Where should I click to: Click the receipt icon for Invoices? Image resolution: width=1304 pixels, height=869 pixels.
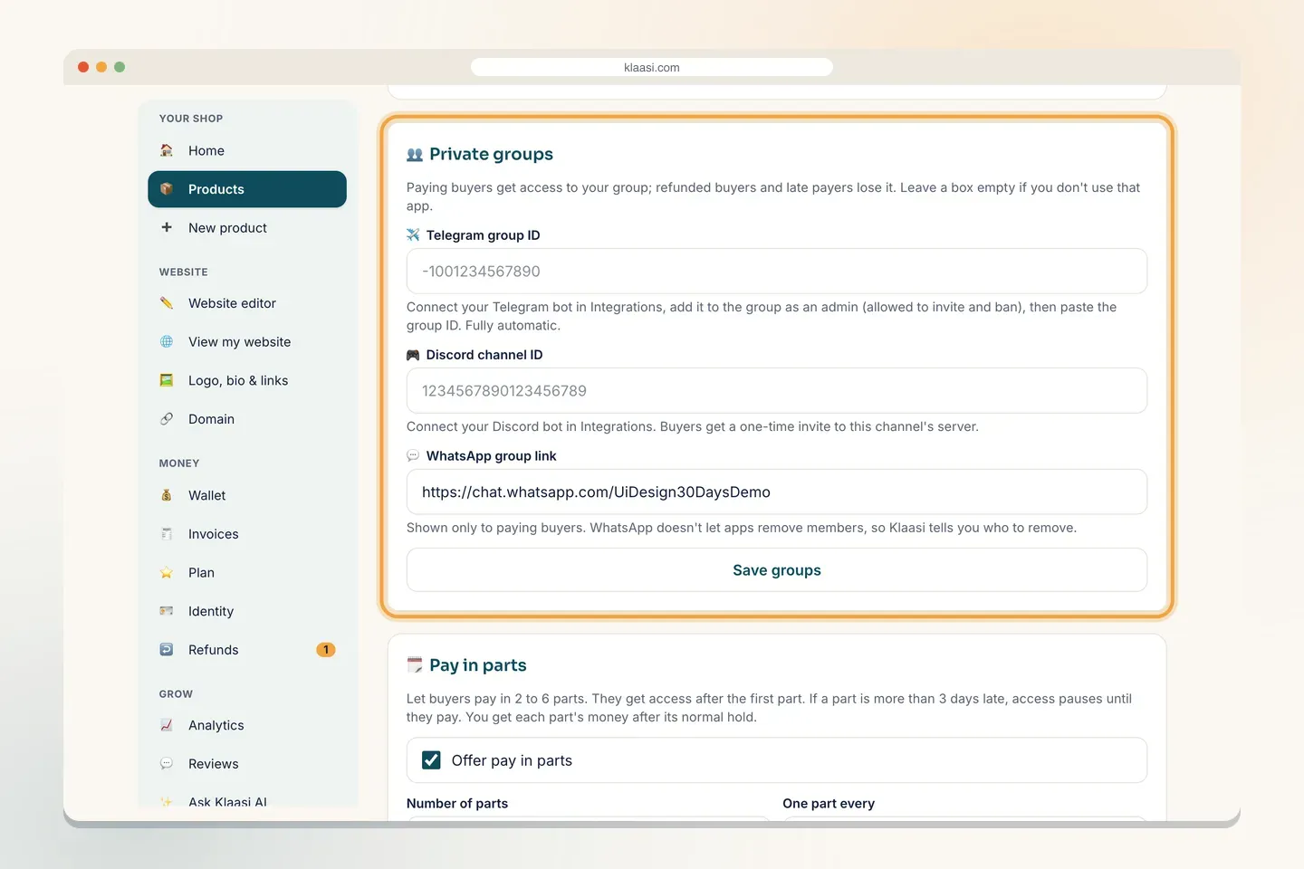pyautogui.click(x=167, y=534)
